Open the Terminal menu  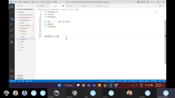pyautogui.click(x=48, y=2)
